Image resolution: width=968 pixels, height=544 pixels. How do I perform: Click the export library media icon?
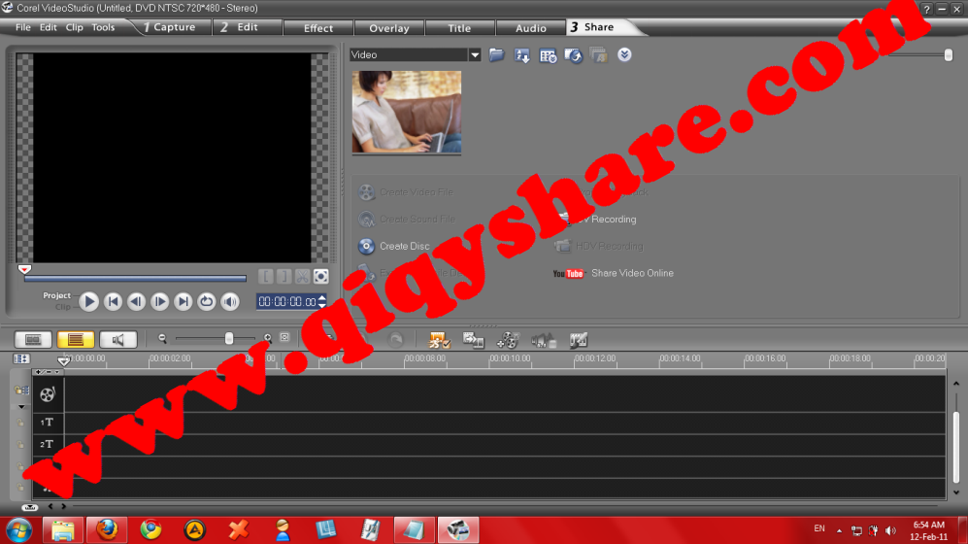(x=574, y=55)
